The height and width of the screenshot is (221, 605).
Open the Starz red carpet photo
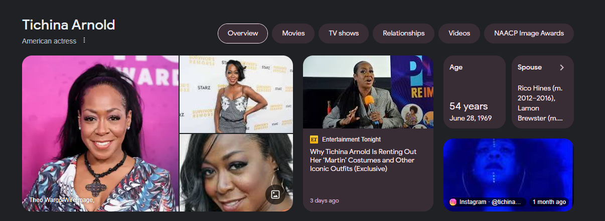(236, 94)
